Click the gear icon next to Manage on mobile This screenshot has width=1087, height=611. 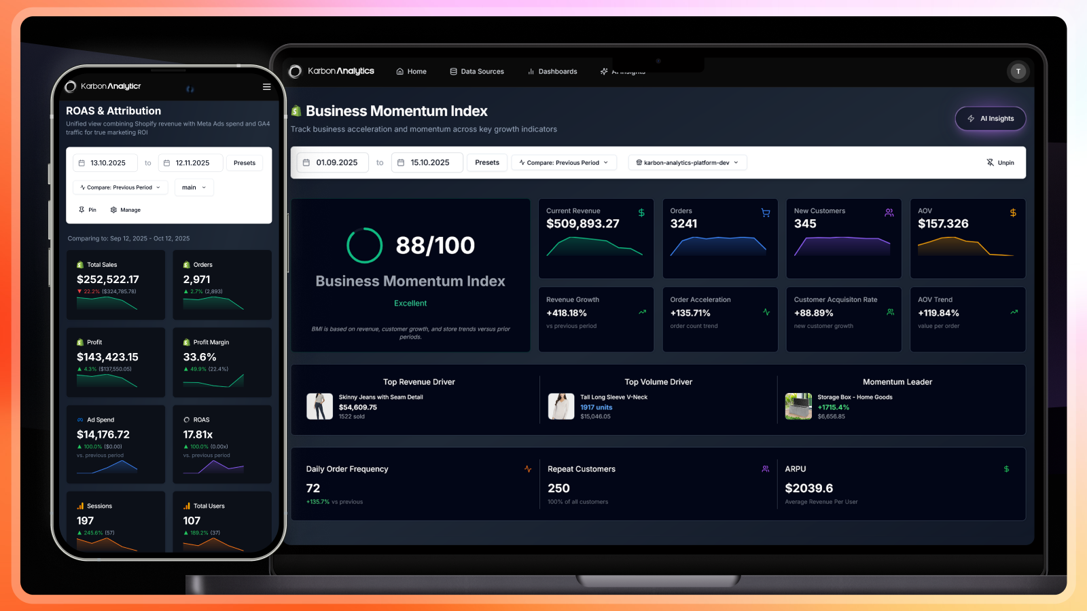click(113, 210)
